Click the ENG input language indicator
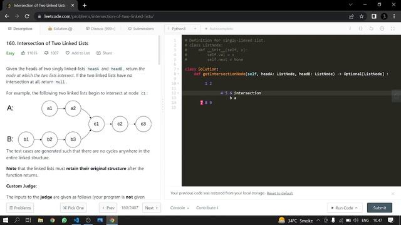Screen dimensions: 401x225 pos(365,220)
